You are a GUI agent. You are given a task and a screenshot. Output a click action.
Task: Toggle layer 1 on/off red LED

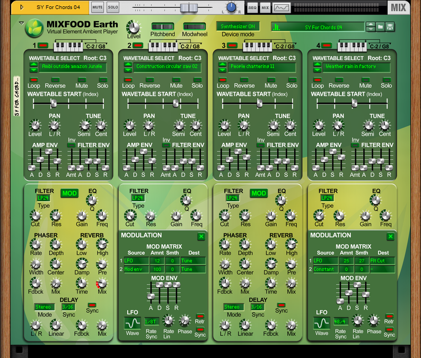[43, 45]
